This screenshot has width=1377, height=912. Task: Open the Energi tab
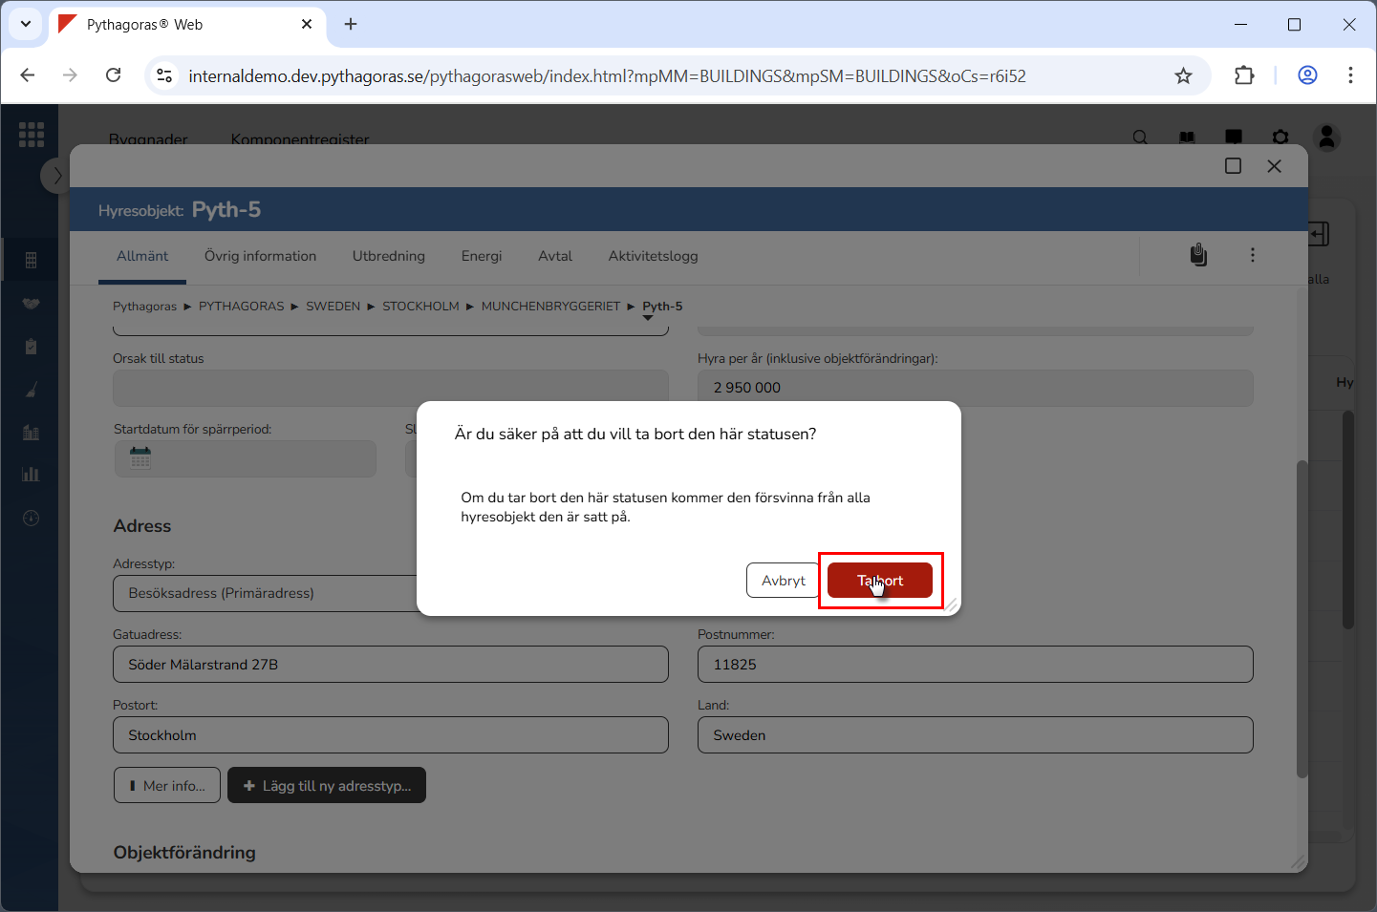pyautogui.click(x=481, y=256)
